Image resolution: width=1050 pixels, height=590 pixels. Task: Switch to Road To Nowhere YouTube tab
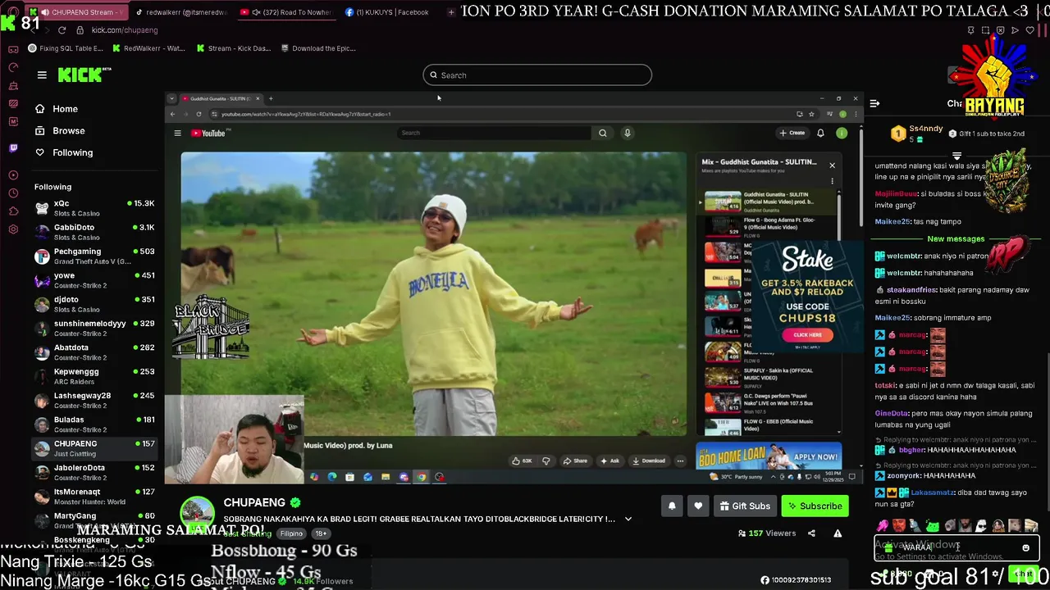point(287,12)
